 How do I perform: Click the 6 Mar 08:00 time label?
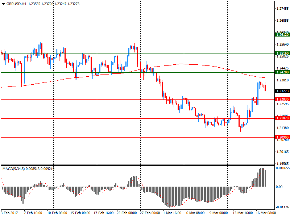coord(195,213)
